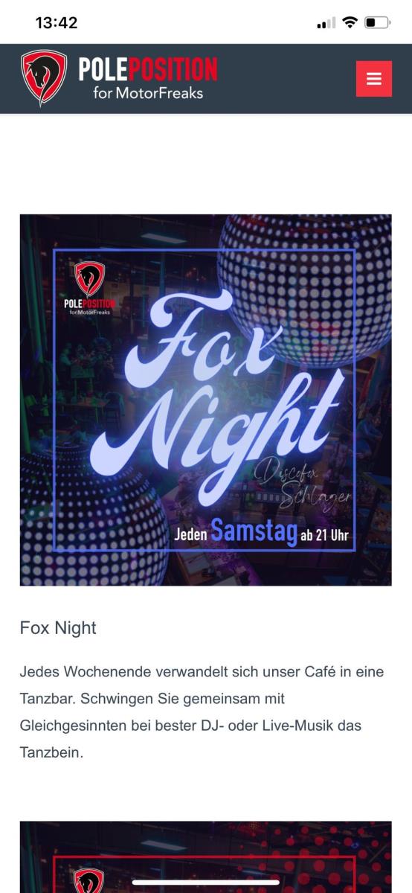The width and height of the screenshot is (412, 893).
Task: Tap the home indicator bar at bottom
Action: [206, 883]
